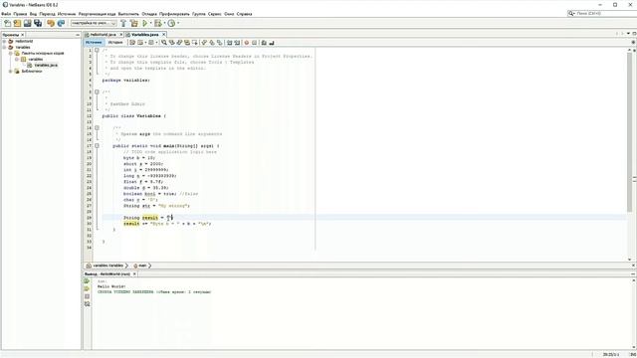637x358 pixels.
Task: Open the Выполнить menu
Action: 128,14
